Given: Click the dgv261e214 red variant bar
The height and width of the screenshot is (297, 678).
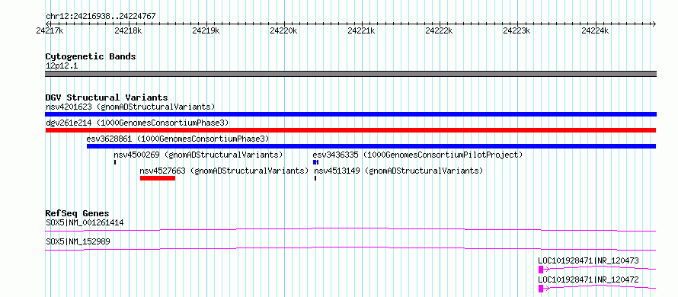Looking at the screenshot, I should tap(350, 130).
